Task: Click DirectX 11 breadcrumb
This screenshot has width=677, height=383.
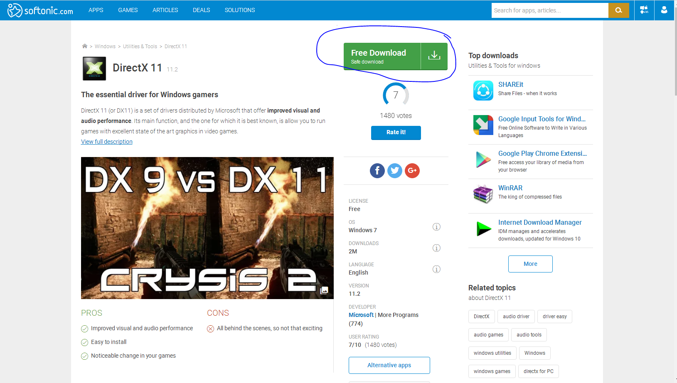Action: pyautogui.click(x=176, y=47)
